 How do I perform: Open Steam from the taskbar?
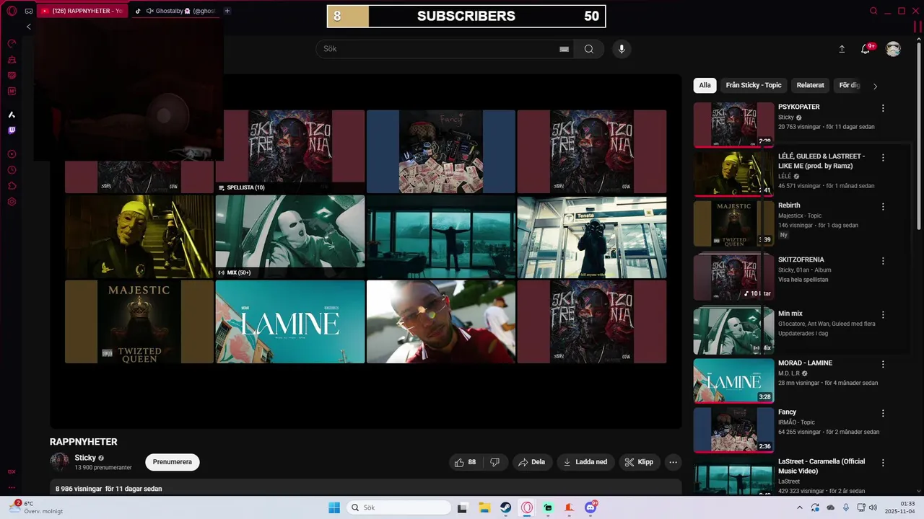click(506, 507)
